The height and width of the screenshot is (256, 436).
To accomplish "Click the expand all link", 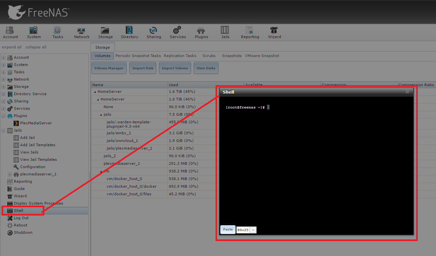I will [x=12, y=47].
